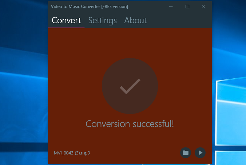The height and width of the screenshot is (165, 246).
Task: Click the 'Video to Music Converter [FREE version]' title
Action: pyautogui.click(x=90, y=7)
